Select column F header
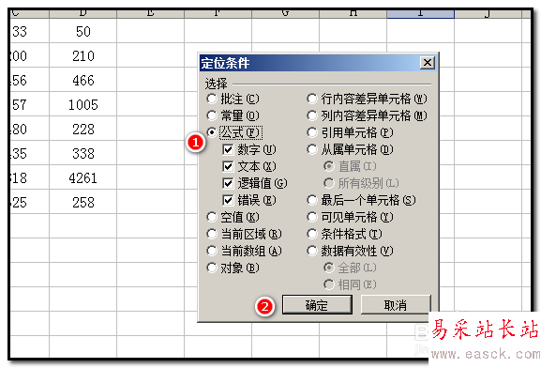Image resolution: width=541 pixels, height=368 pixels. point(218,14)
